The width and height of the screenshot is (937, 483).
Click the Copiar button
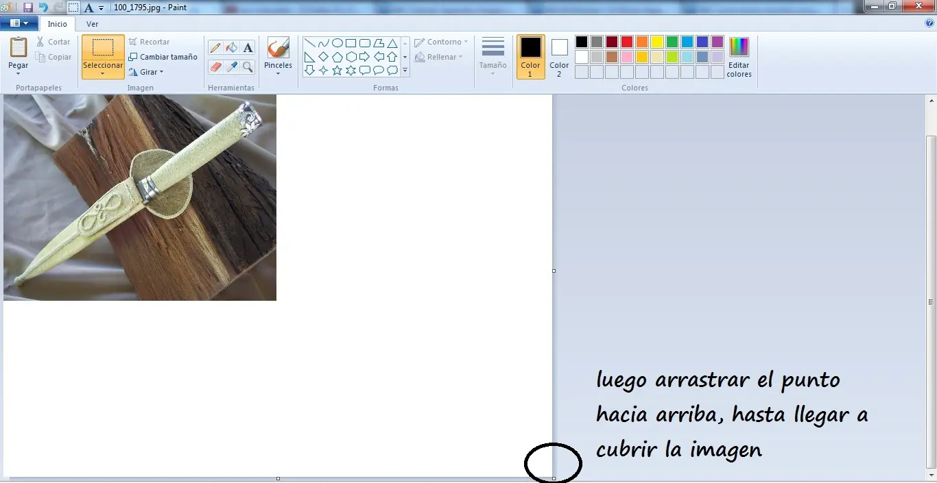(x=54, y=57)
